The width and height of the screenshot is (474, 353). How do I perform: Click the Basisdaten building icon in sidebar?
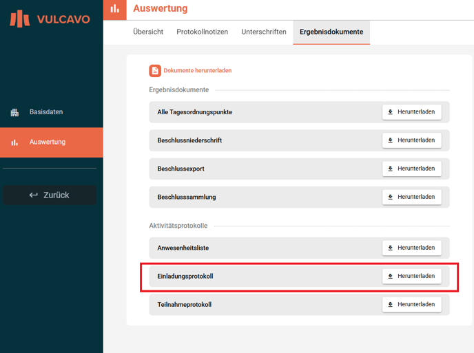[14, 112]
